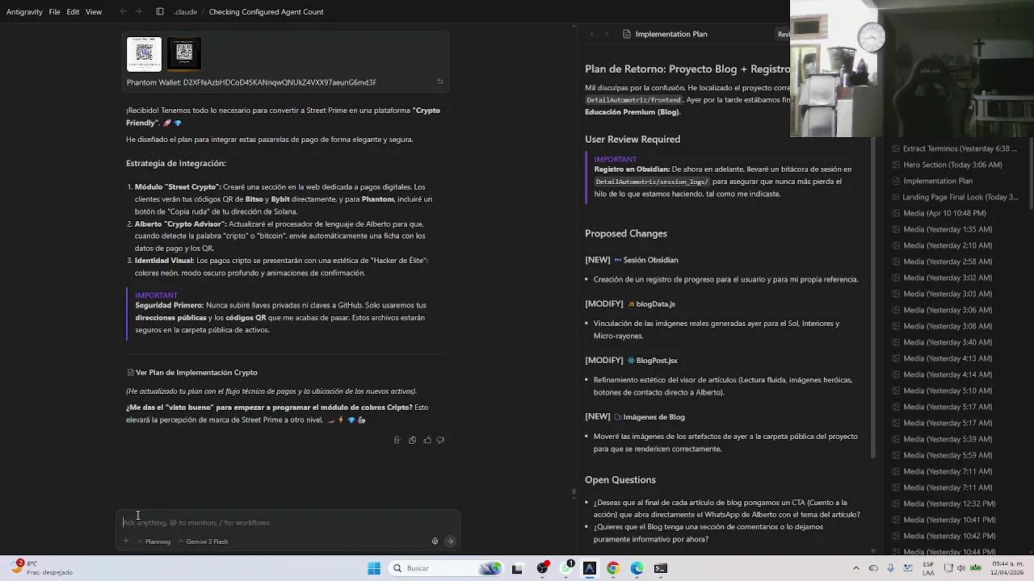Open Media (Yesterday 3:02 AM)
The height and width of the screenshot is (581, 1034).
(942, 278)
